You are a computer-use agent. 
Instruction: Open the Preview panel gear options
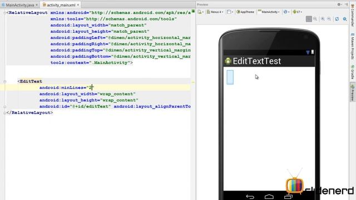tap(339, 4)
